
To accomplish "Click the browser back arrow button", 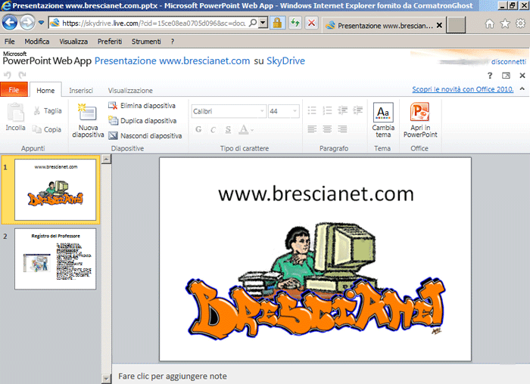I will [x=10, y=23].
